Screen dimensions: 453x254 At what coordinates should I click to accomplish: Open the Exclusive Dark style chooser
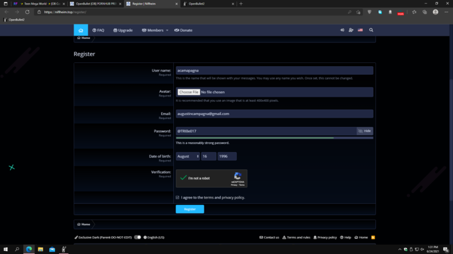[x=103, y=237]
